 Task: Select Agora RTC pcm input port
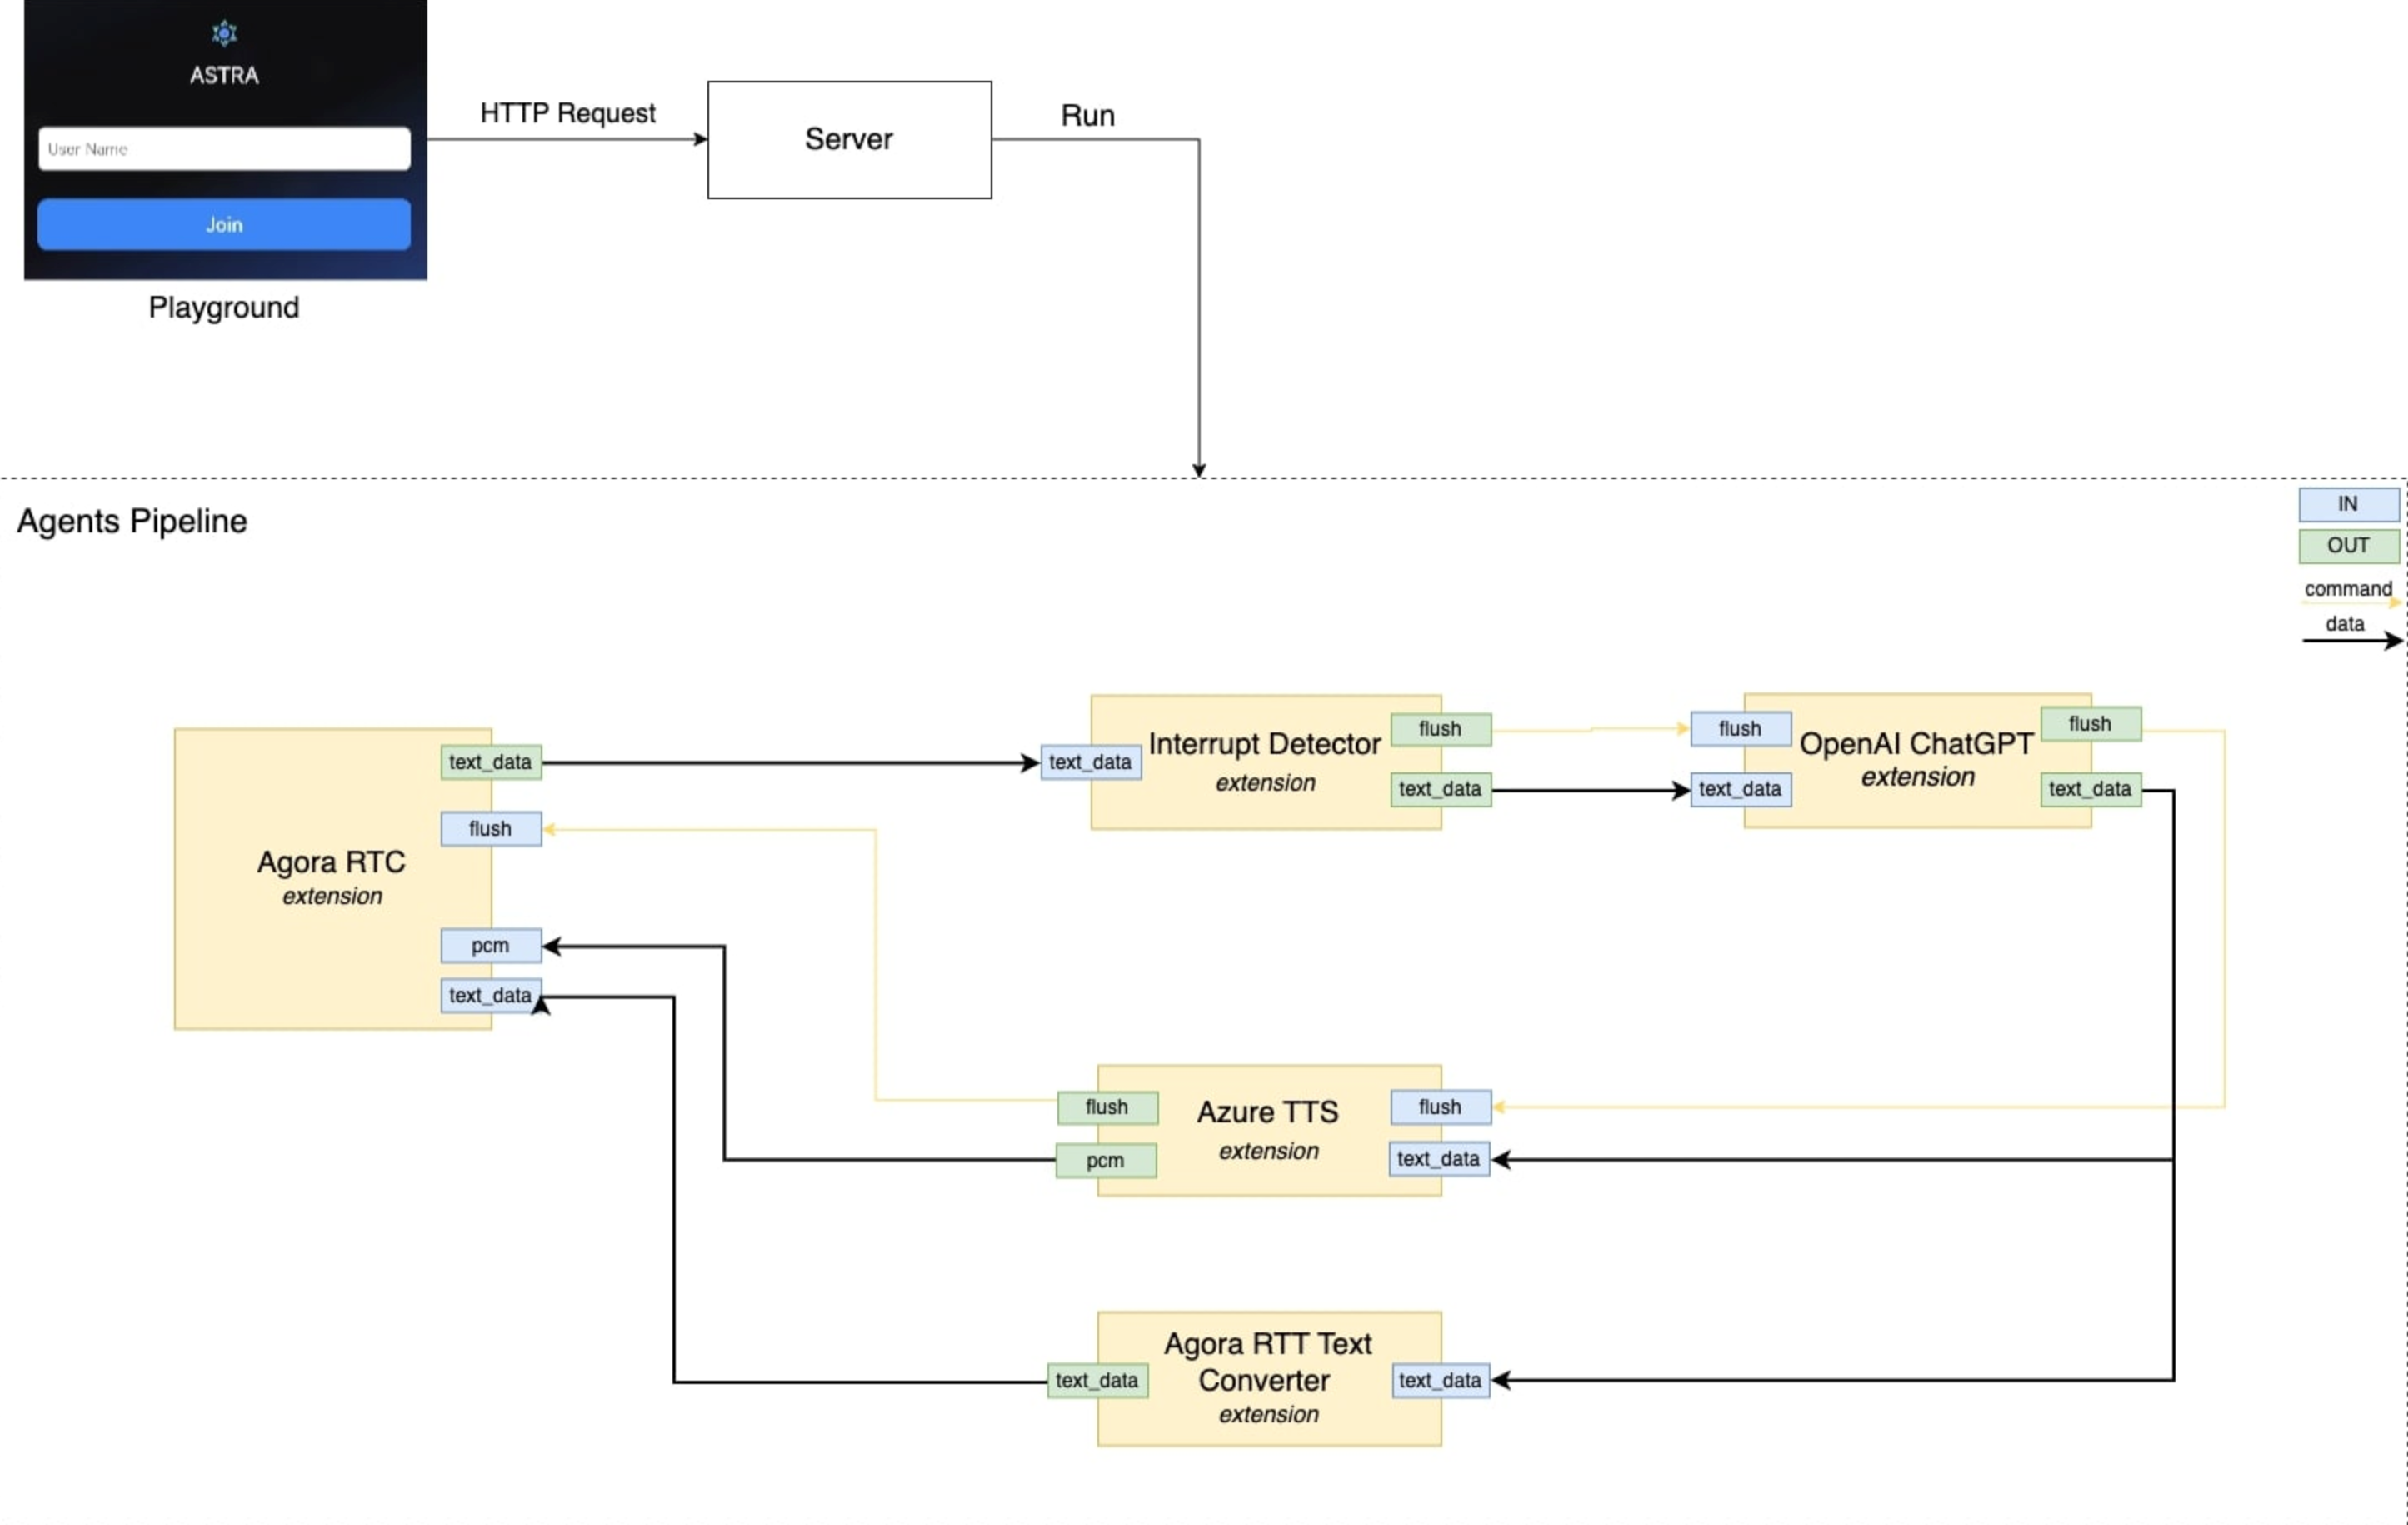pyautogui.click(x=490, y=946)
